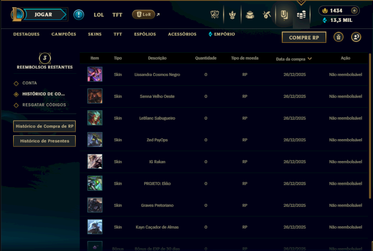
Task: Click the Kayn Caçador de Almas thumbnail
Action: pyautogui.click(x=95, y=227)
